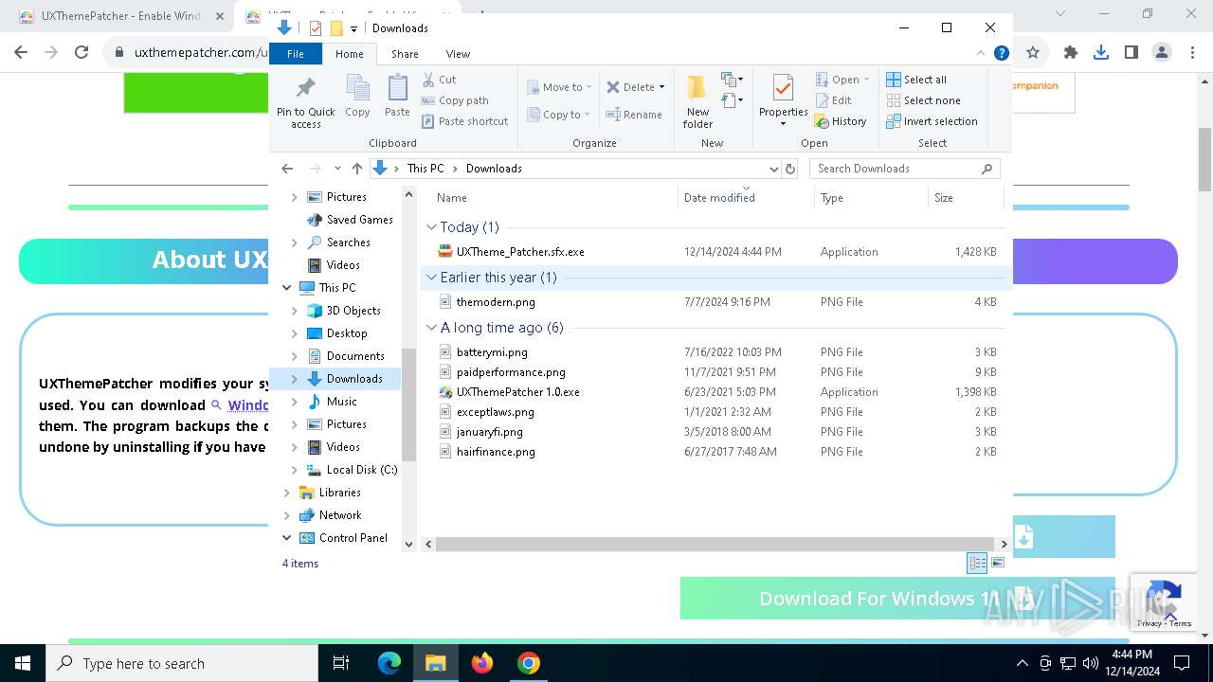1213x682 pixels.
Task: Click the Copy ribbon icon
Action: (357, 97)
